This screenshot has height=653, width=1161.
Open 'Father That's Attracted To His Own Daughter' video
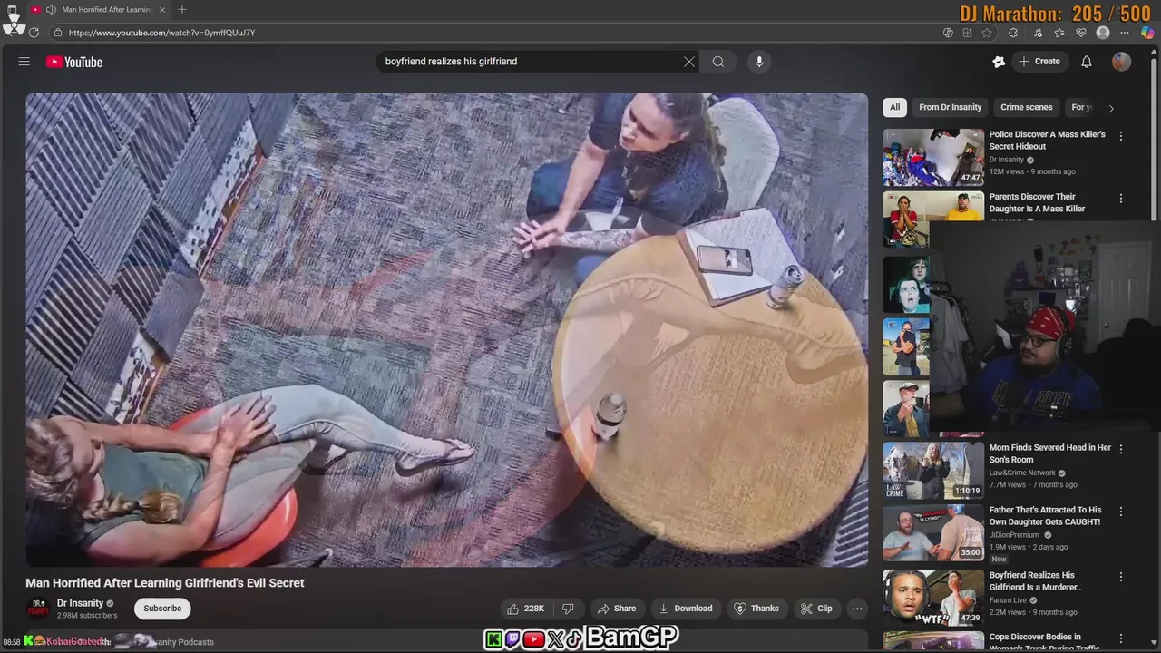pyautogui.click(x=1045, y=516)
